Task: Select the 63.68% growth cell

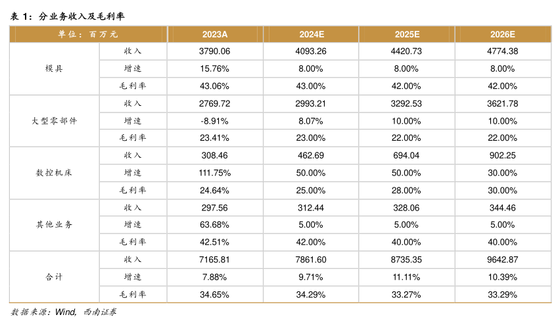Action: pyautogui.click(x=214, y=224)
